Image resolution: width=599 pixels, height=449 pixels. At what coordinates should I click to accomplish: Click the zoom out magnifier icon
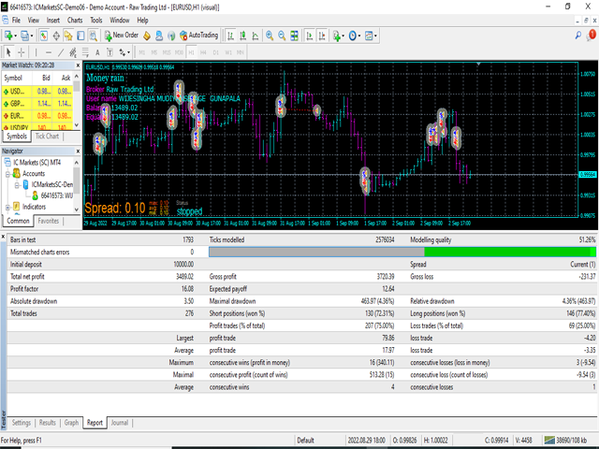pyautogui.click(x=282, y=36)
